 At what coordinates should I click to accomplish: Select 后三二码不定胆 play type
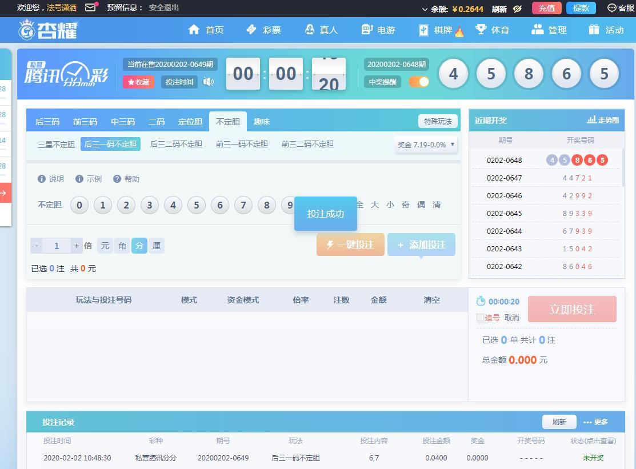(176, 144)
